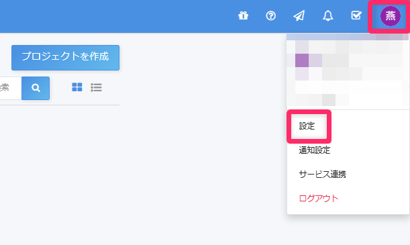
Task: Focus the project search input field
Action: click(11, 88)
